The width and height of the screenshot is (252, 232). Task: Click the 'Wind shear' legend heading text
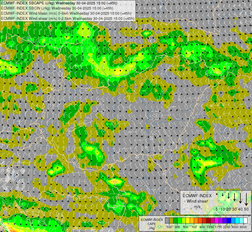(x=197, y=201)
